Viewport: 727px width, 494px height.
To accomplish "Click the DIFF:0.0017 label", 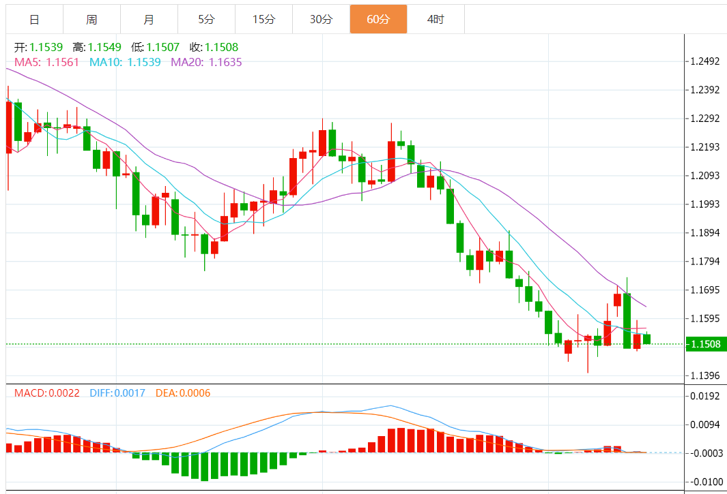I will 117,393.
